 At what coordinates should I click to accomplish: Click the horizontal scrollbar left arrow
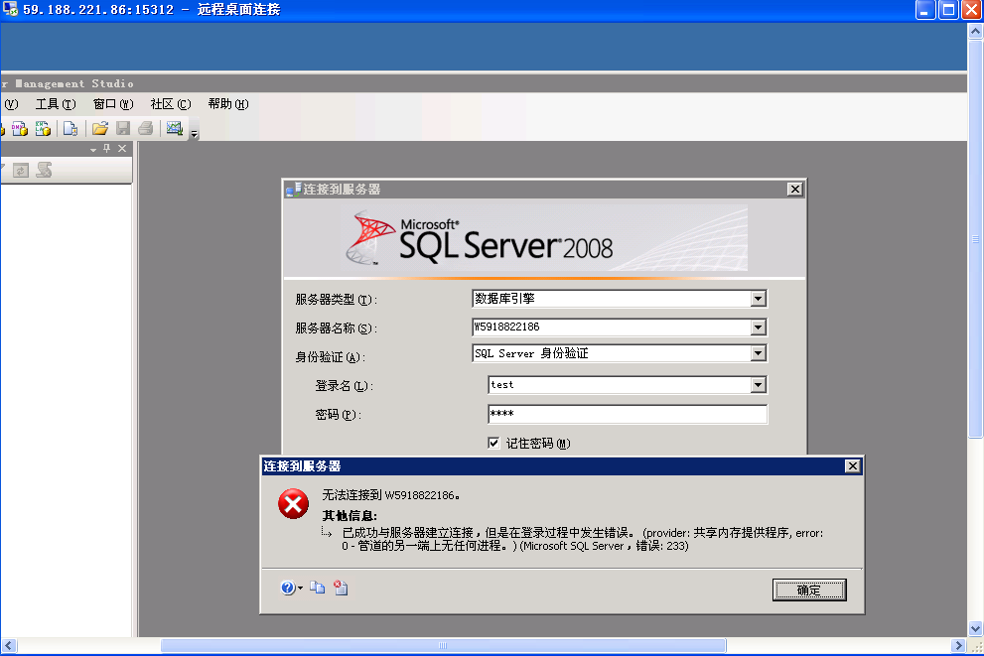pyautogui.click(x=8, y=645)
